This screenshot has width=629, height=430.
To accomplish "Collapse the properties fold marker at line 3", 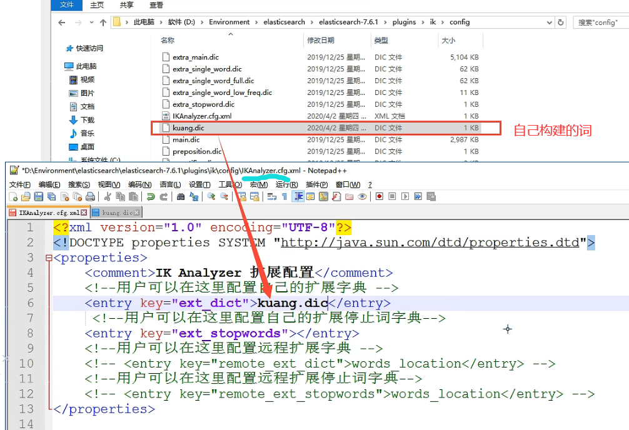I will pyautogui.click(x=49, y=258).
